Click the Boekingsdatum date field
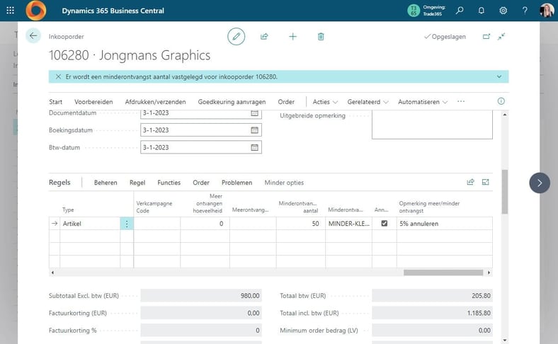Image resolution: width=558 pixels, height=344 pixels. (201, 130)
